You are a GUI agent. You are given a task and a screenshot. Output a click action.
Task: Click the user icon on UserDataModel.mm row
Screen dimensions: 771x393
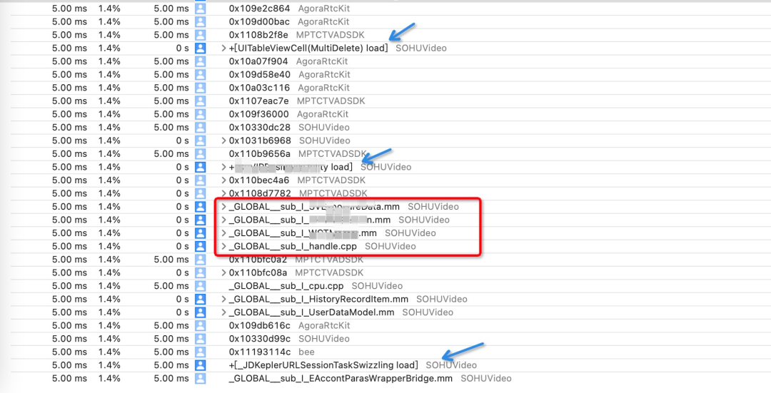(200, 312)
